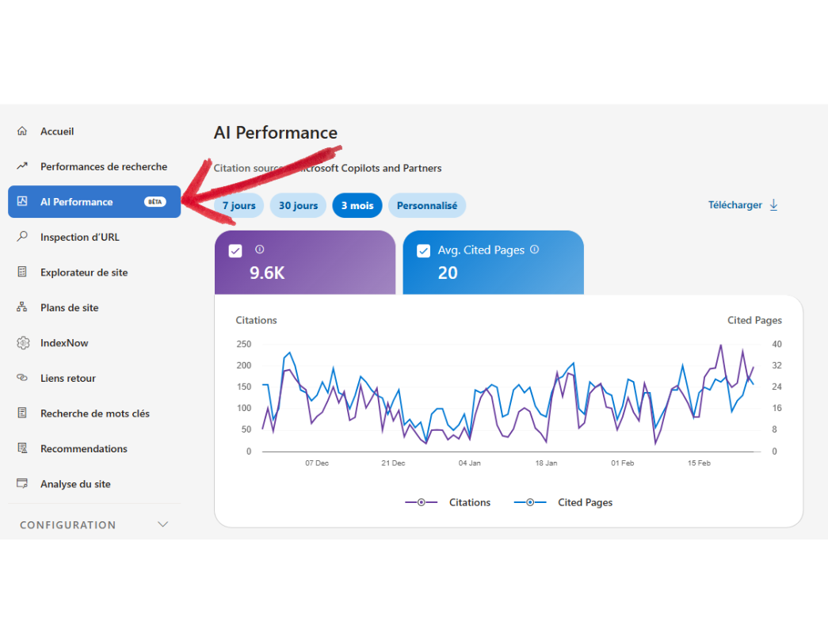Image resolution: width=828 pixels, height=644 pixels.
Task: Expand the Configuration section chevron
Action: click(x=163, y=524)
